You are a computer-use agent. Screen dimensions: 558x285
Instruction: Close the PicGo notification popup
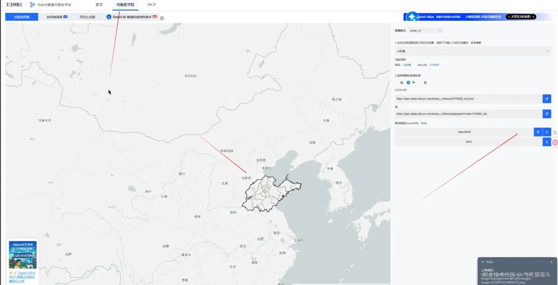(551, 262)
